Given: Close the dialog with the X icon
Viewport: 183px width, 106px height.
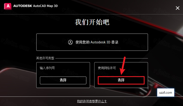Looking at the screenshot, I should coord(177,8).
